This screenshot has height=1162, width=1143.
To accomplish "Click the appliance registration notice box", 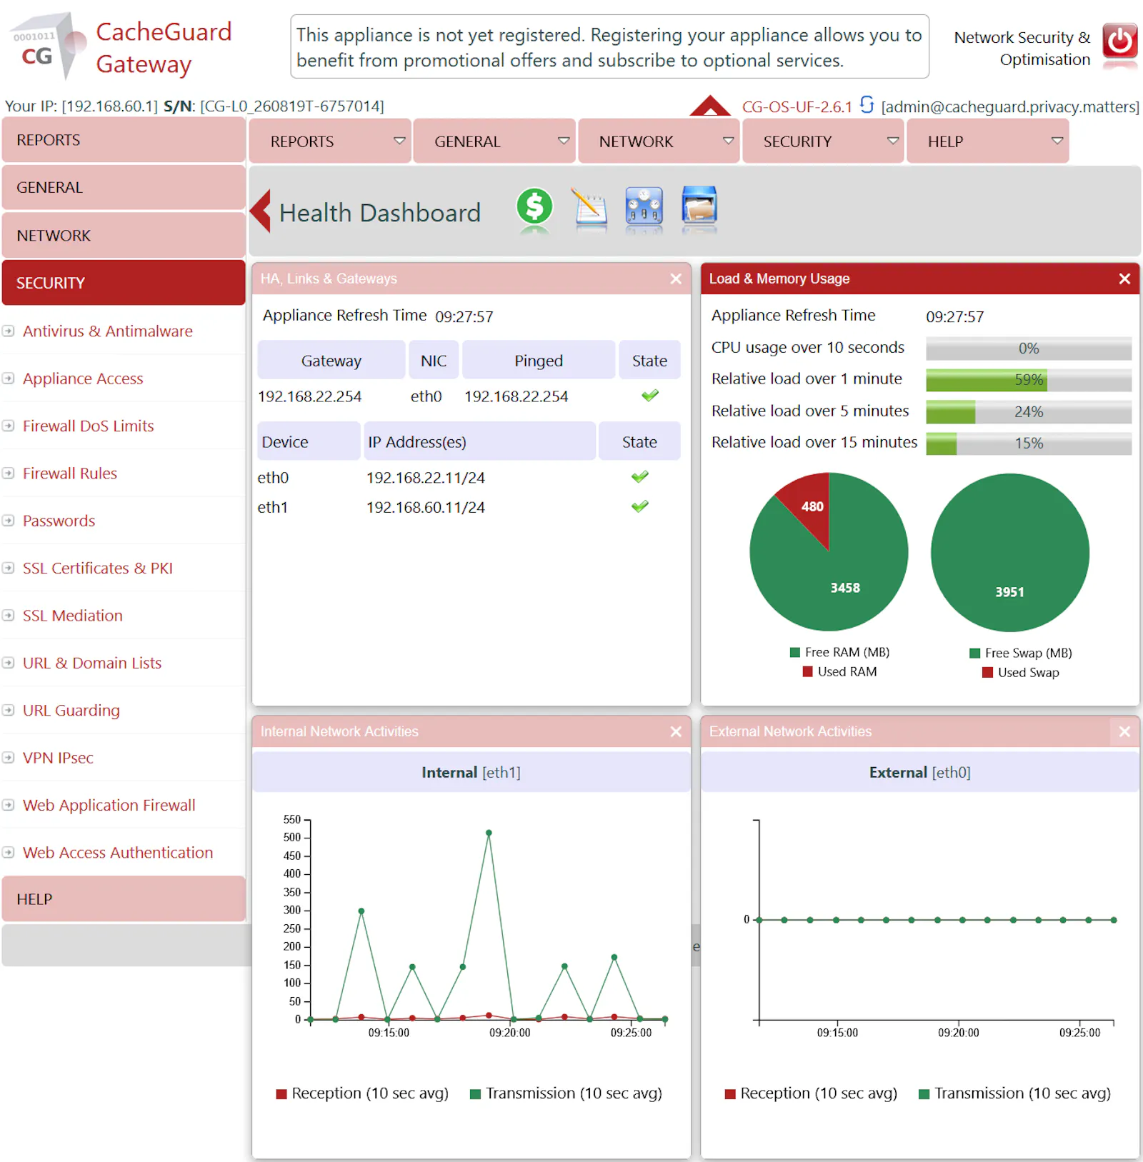I will (609, 47).
